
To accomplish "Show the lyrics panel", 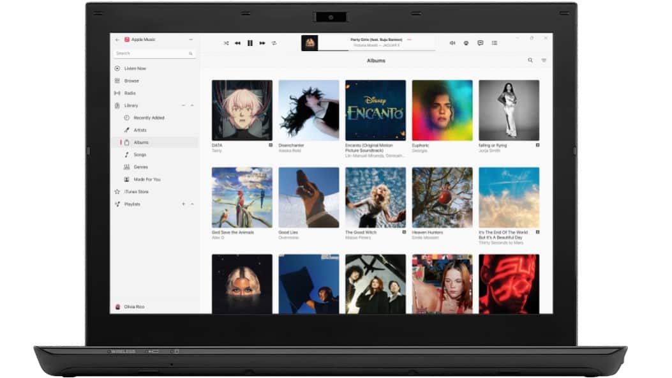I will pos(480,43).
